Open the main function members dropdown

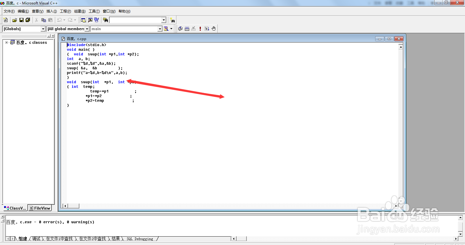tap(160, 29)
